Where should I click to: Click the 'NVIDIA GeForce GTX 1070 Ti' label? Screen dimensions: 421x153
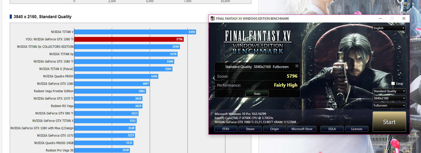point(54,99)
